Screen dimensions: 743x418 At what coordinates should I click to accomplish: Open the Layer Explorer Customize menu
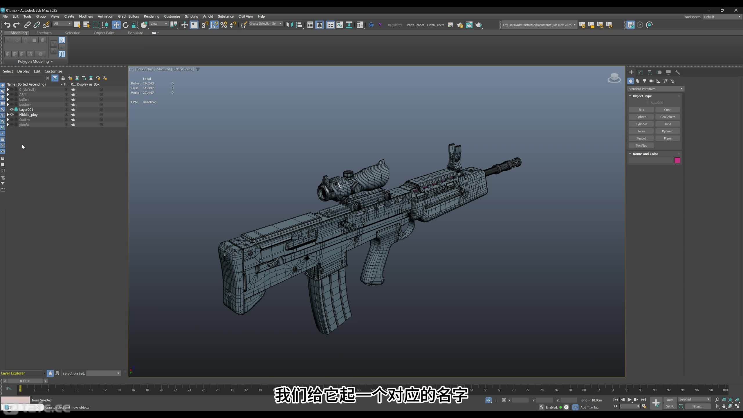click(53, 71)
